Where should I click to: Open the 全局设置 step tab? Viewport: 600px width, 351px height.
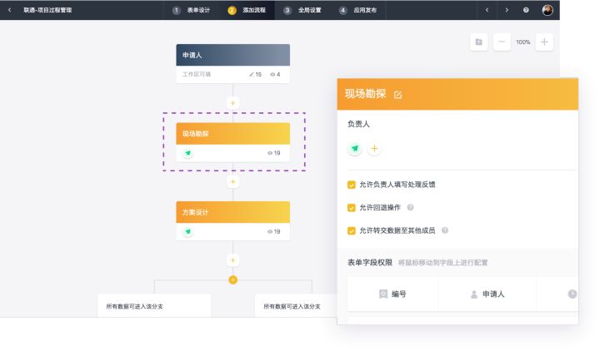tap(304, 10)
